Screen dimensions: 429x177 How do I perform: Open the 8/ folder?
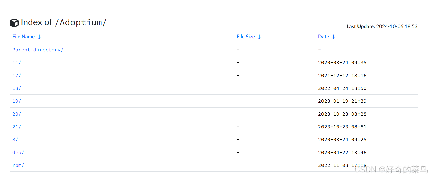[x=15, y=140]
